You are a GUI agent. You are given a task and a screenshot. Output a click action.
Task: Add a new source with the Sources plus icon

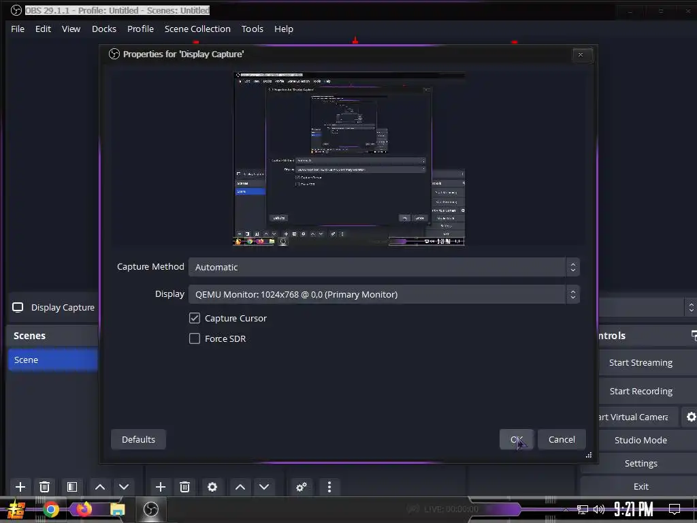coord(161,486)
